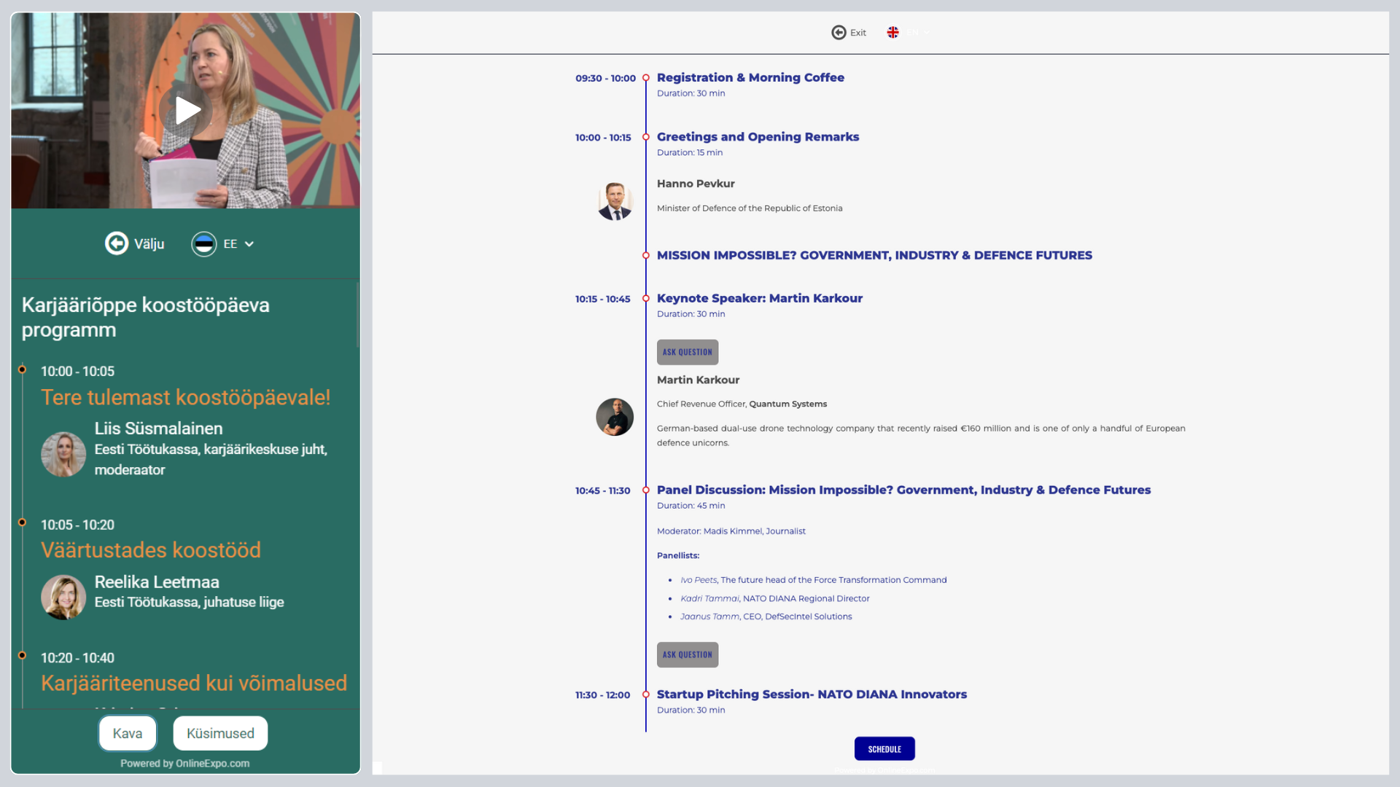The image size is (1400, 787).
Task: Open the Kava tab
Action: coord(128,733)
